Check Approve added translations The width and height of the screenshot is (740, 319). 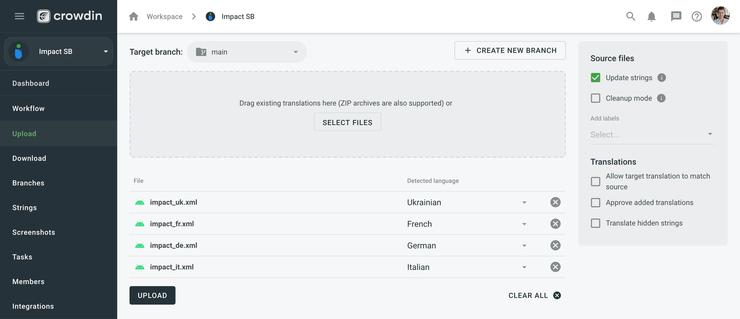(x=596, y=202)
